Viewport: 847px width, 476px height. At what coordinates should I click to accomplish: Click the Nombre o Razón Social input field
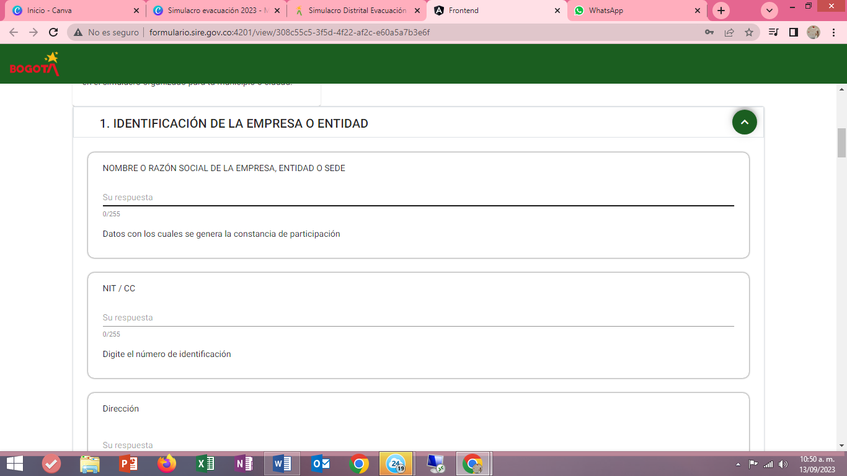pos(418,197)
